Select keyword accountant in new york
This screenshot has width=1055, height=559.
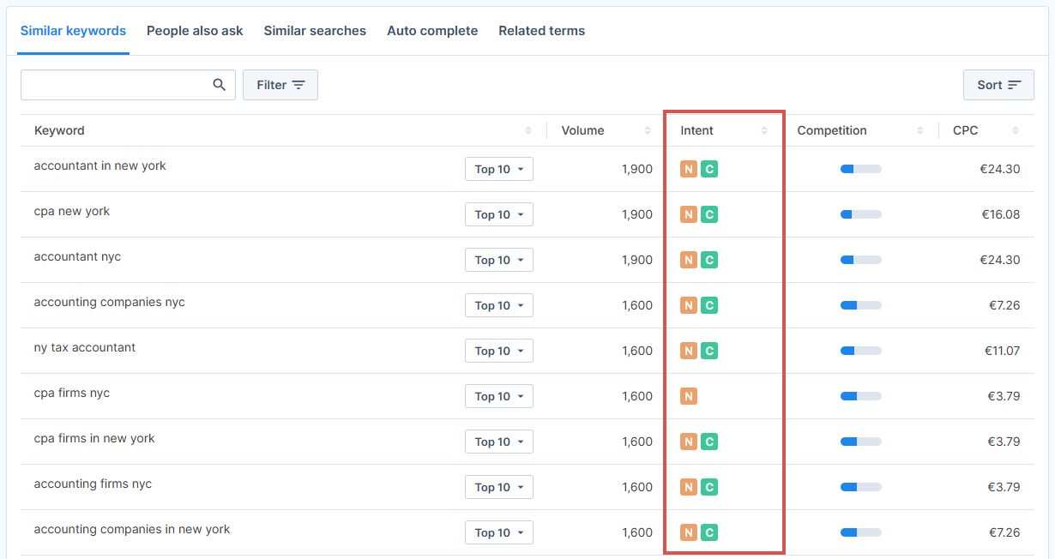point(100,165)
